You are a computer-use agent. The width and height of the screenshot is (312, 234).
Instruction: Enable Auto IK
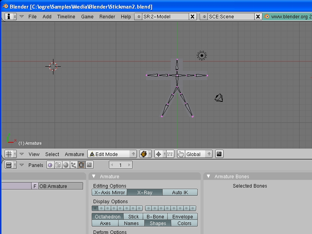pyautogui.click(x=180, y=192)
